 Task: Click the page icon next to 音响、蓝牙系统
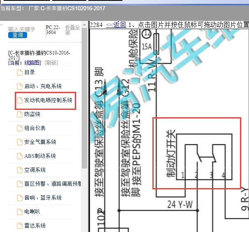[x=20, y=198]
